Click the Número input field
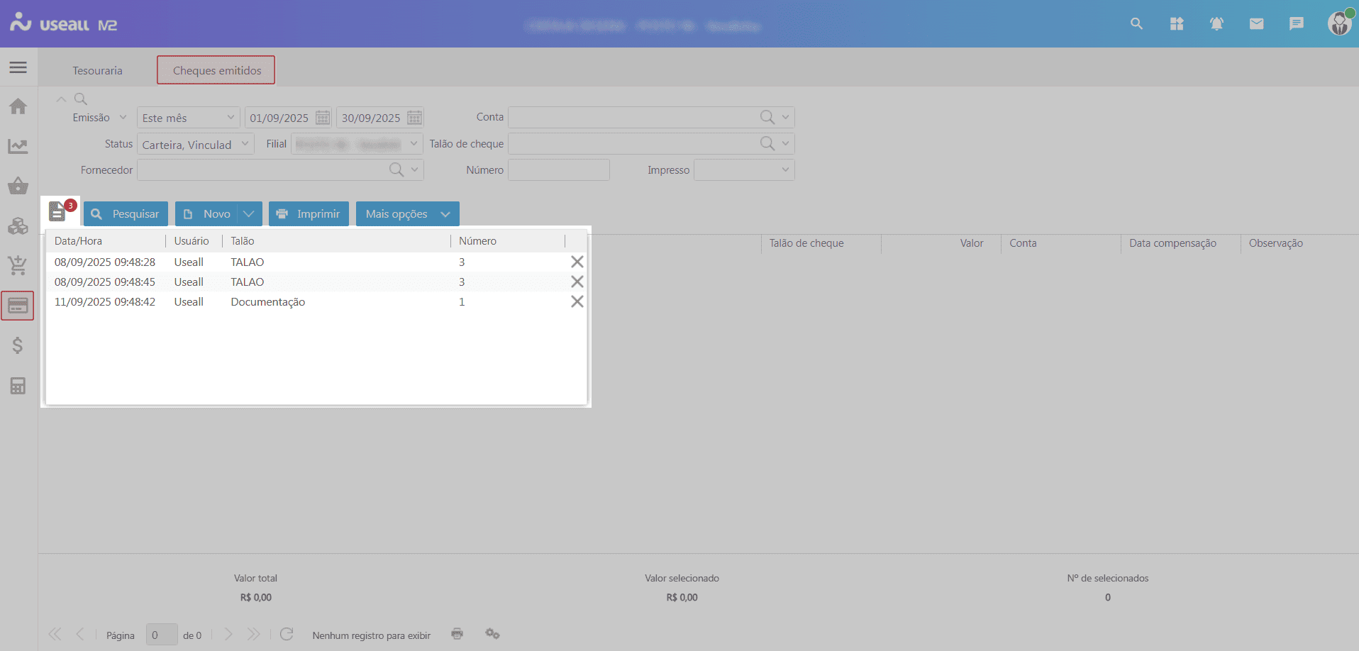 (558, 170)
